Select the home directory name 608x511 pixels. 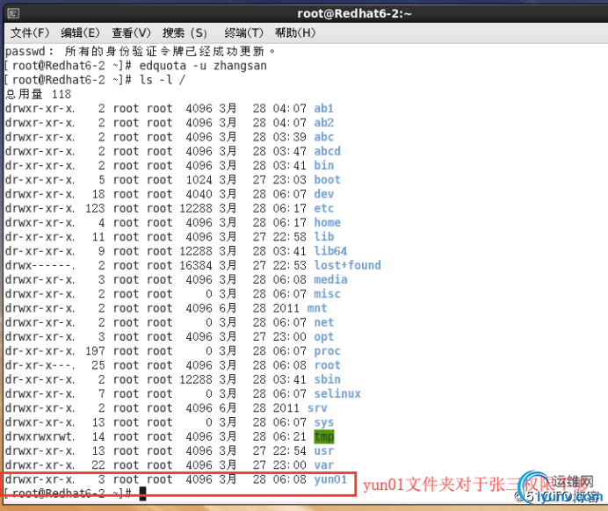(x=327, y=223)
